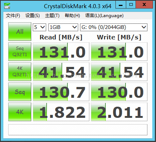Click the Seq Q32T1 read result 131.0
The height and width of the screenshot is (142, 156).
(x=61, y=52)
